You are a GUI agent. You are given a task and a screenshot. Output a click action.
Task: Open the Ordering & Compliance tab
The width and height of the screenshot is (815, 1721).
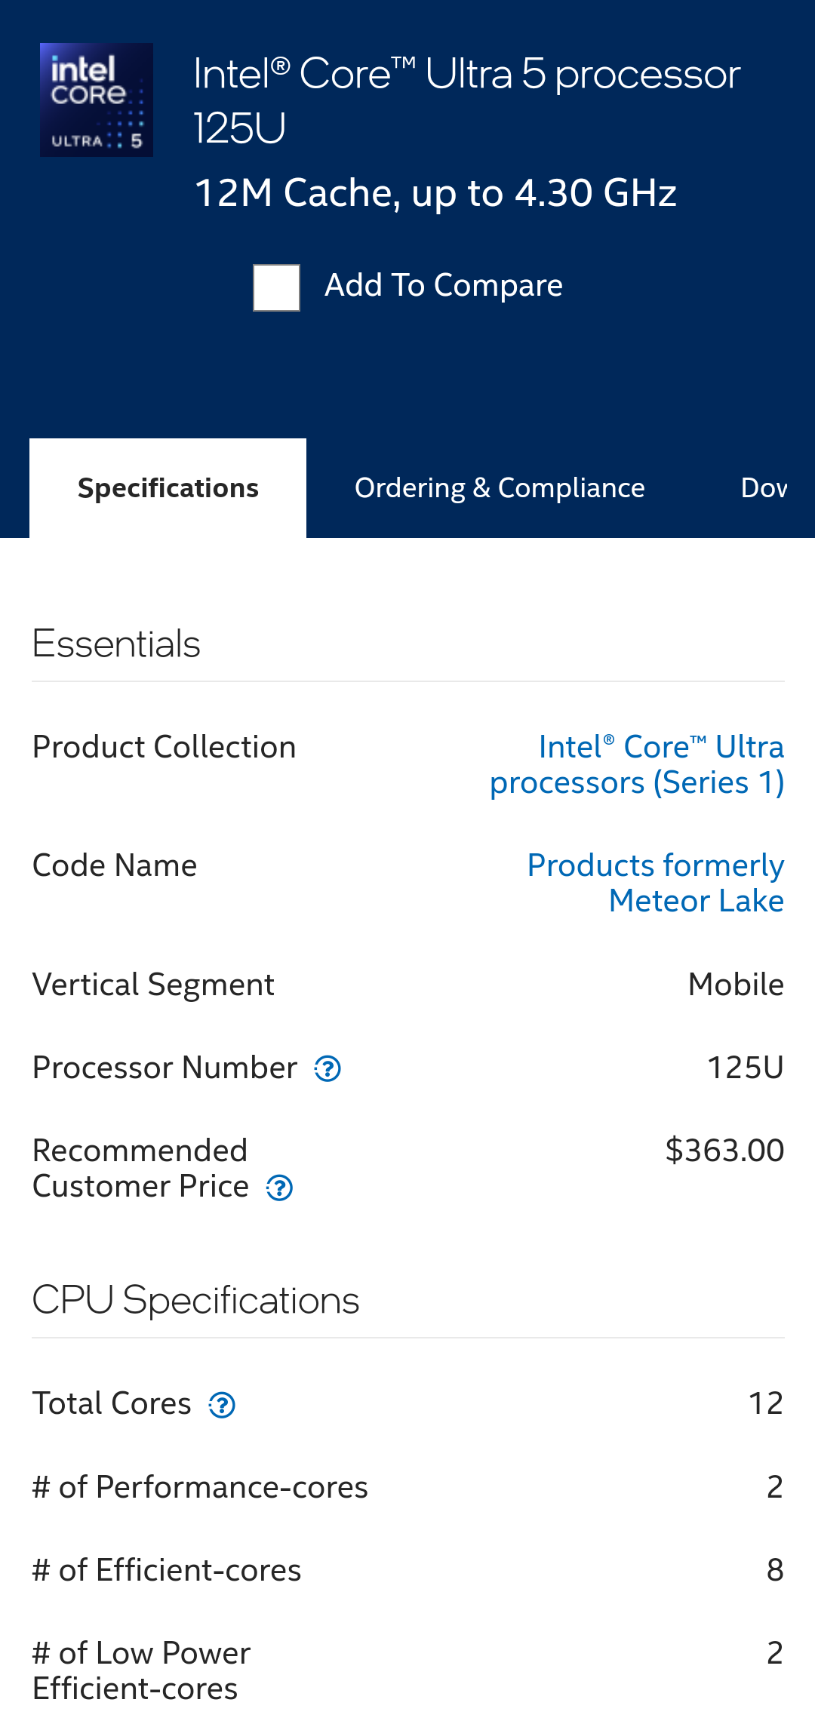click(500, 488)
